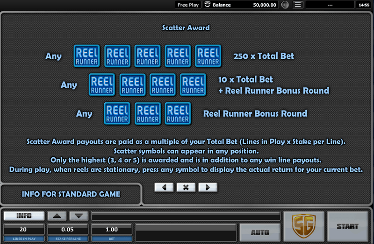Screen dimensions: 374x244
Task: Click the gold SG shield logo
Action: pyautogui.click(x=303, y=226)
